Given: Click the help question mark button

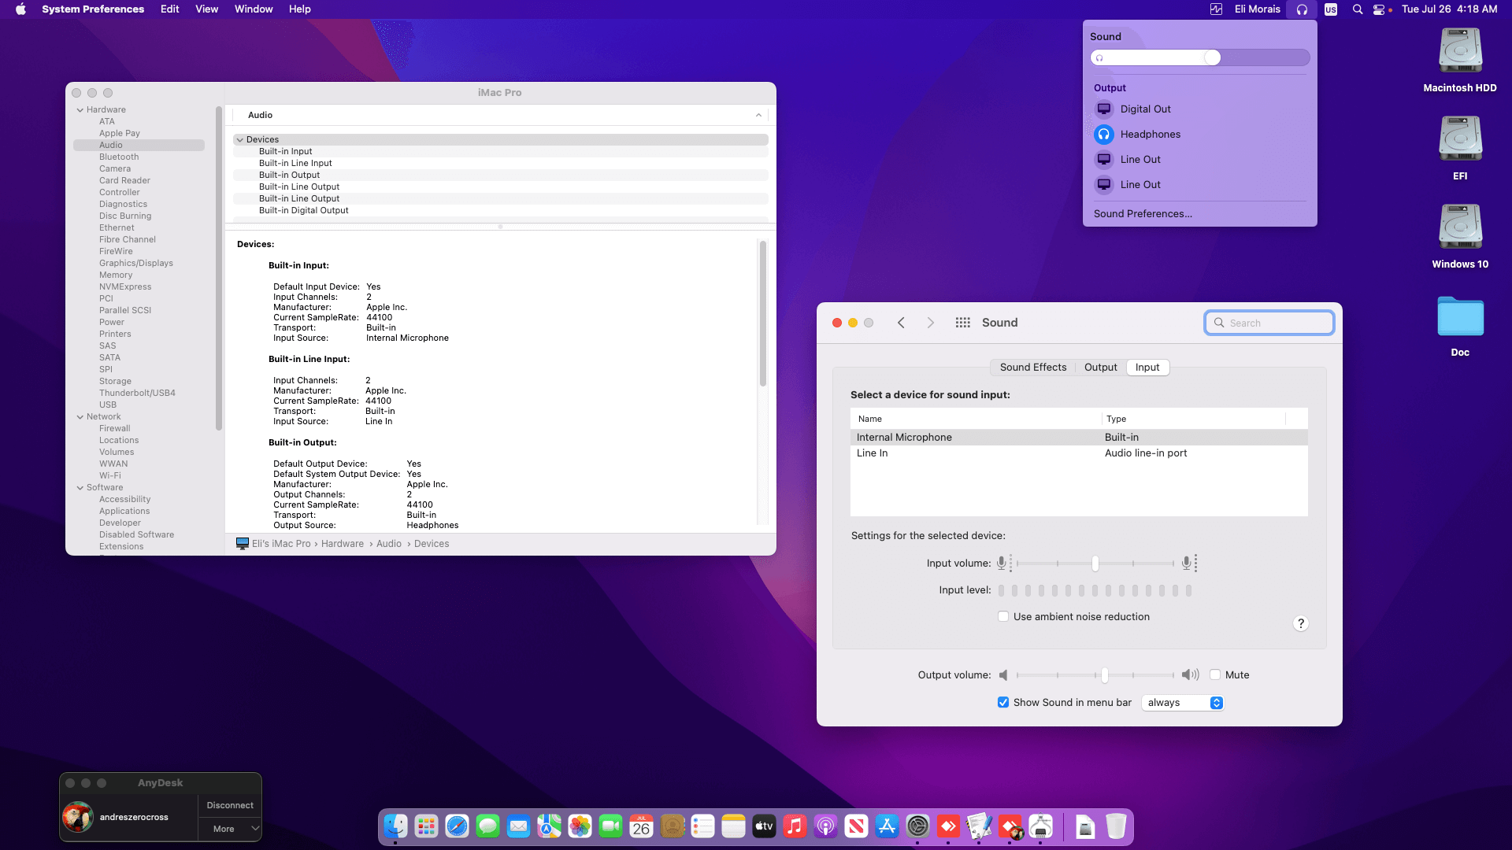Looking at the screenshot, I should (x=1300, y=623).
